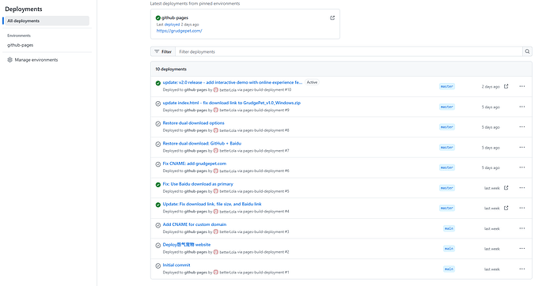Open three-dot menu for 'Fix CNAME' deployment
This screenshot has width=546, height=286.
(x=522, y=167)
